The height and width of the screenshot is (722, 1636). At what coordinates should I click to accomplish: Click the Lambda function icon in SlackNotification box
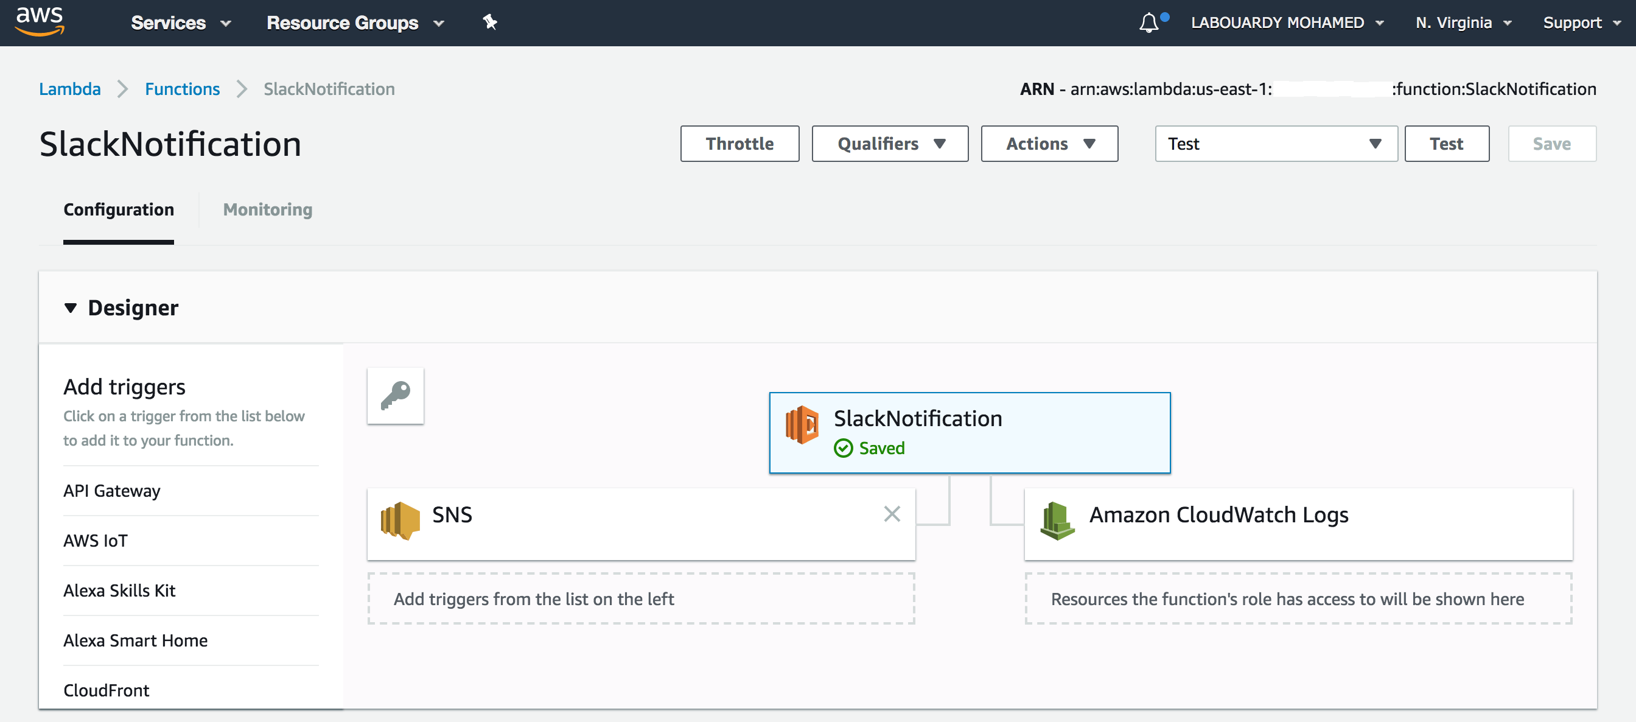point(802,425)
